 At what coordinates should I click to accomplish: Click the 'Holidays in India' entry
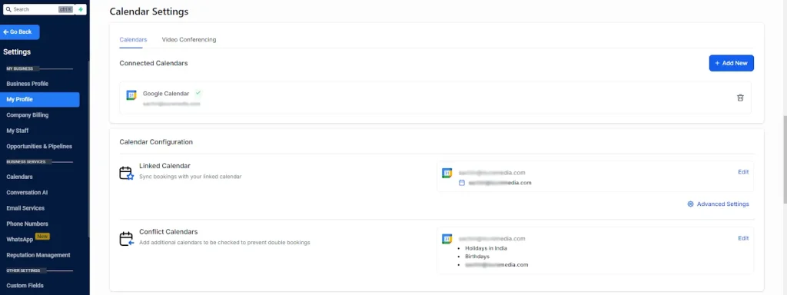tap(486, 248)
